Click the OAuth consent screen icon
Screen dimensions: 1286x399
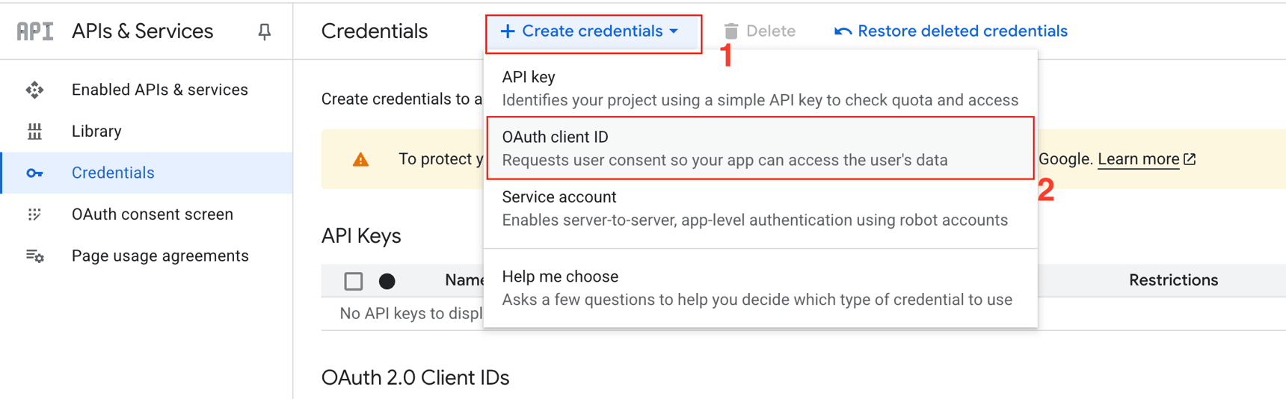coord(34,214)
